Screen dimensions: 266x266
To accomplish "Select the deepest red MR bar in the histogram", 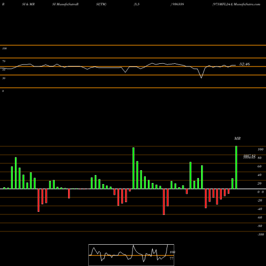I will (x=164, y=202).
